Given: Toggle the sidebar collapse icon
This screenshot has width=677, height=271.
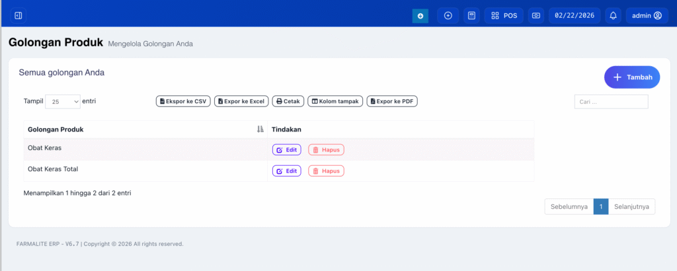Looking at the screenshot, I should (18, 15).
